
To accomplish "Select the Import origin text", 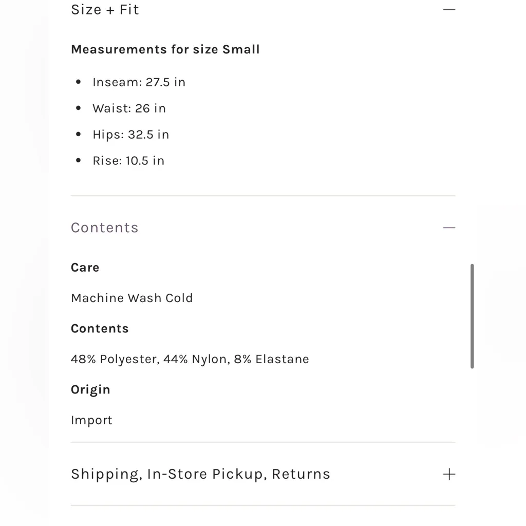I will tap(91, 420).
